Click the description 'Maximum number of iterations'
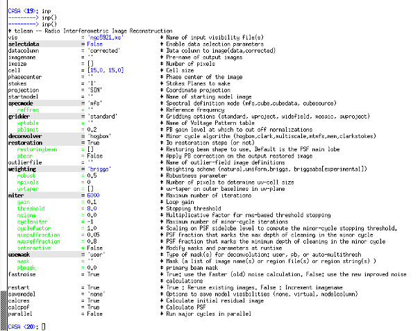Image resolution: width=420 pixels, height=331 pixels. pyautogui.click(x=209, y=196)
